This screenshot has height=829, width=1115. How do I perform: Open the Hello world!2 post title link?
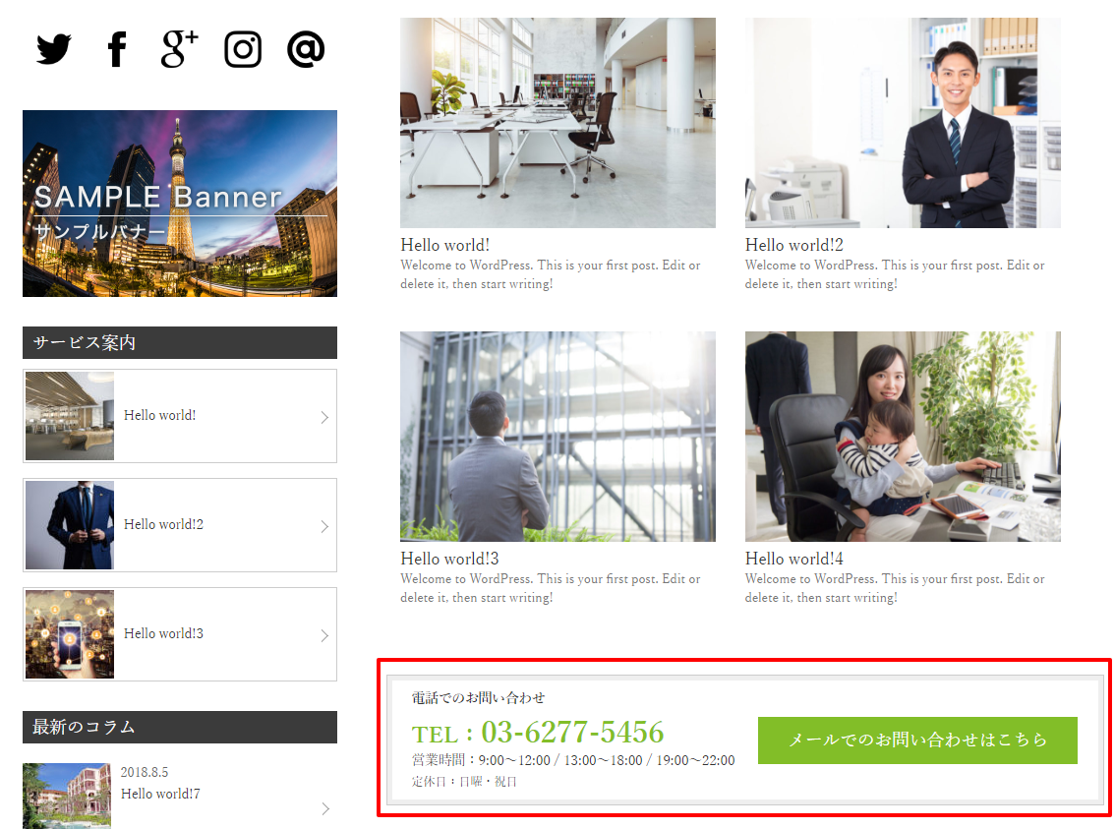(794, 245)
